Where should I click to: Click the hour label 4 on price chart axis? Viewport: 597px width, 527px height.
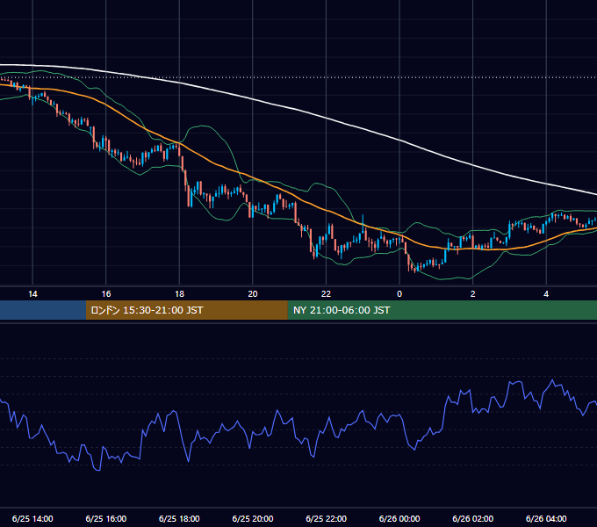[546, 294]
